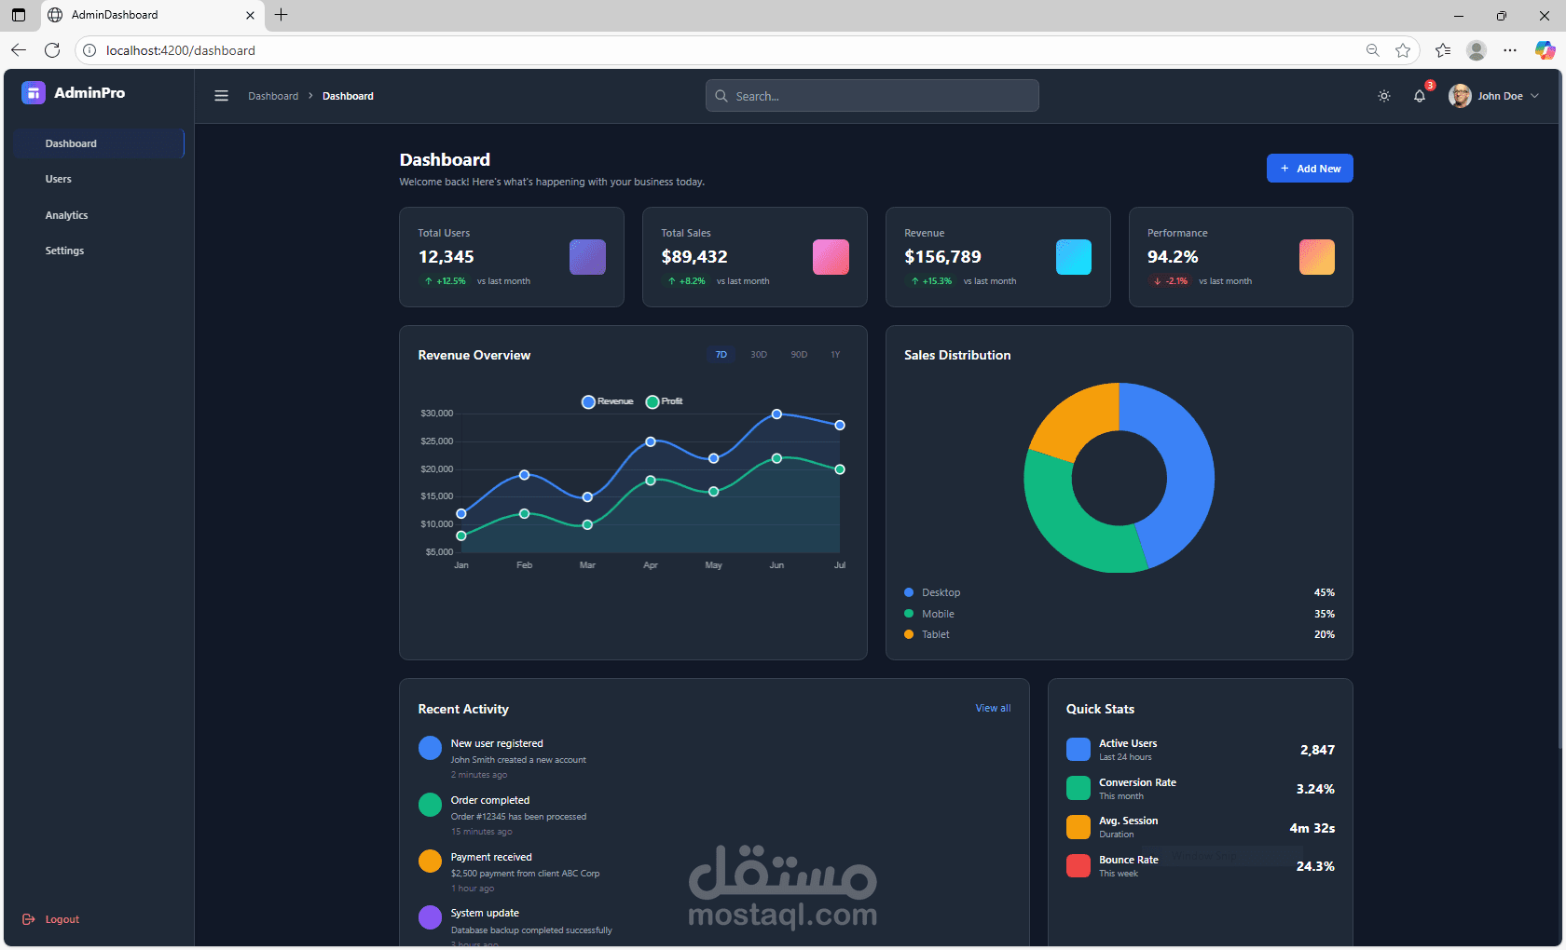Click the "$89,432" Total Sales value

(x=694, y=257)
